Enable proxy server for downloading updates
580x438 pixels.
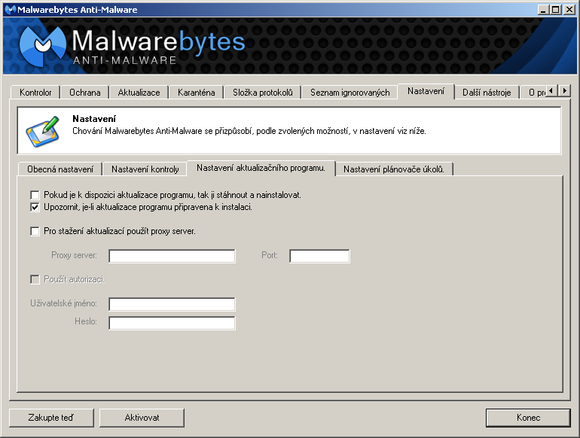[x=35, y=231]
